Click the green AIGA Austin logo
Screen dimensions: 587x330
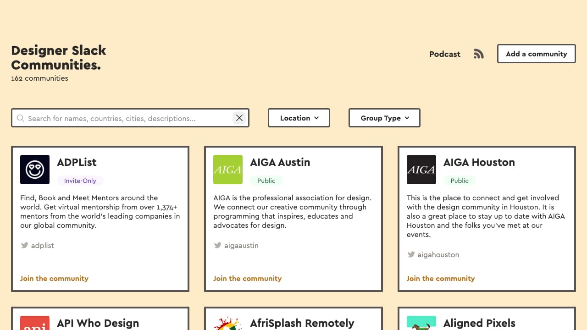point(228,170)
